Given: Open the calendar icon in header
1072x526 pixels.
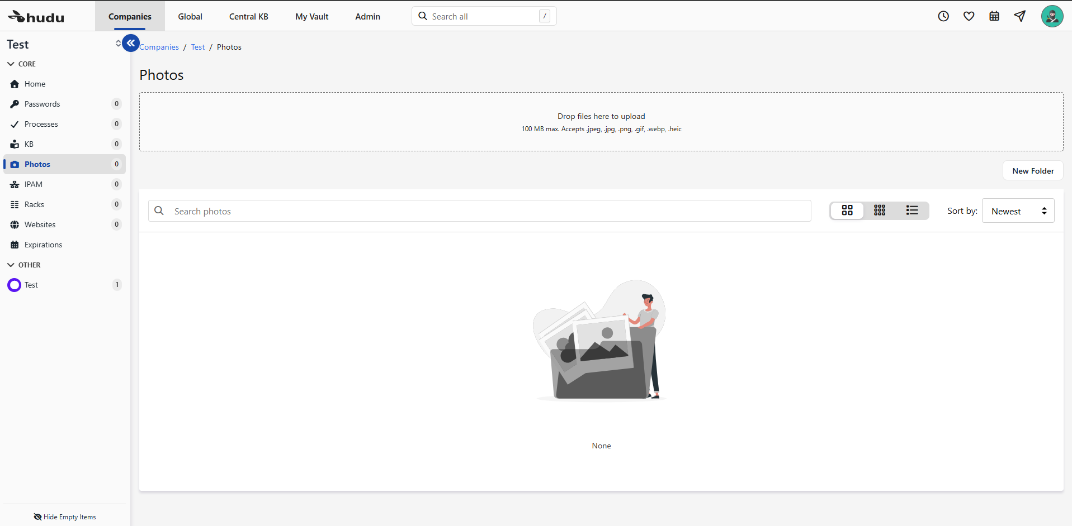Looking at the screenshot, I should (994, 16).
